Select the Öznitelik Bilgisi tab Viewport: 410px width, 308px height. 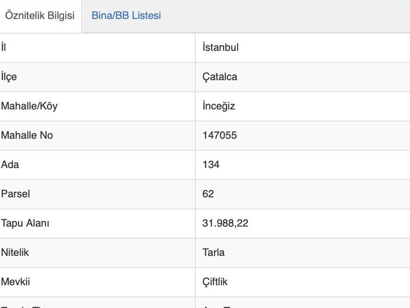40,15
